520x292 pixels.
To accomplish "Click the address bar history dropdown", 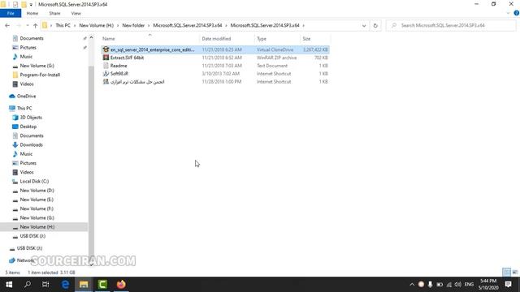I will coord(364,25).
